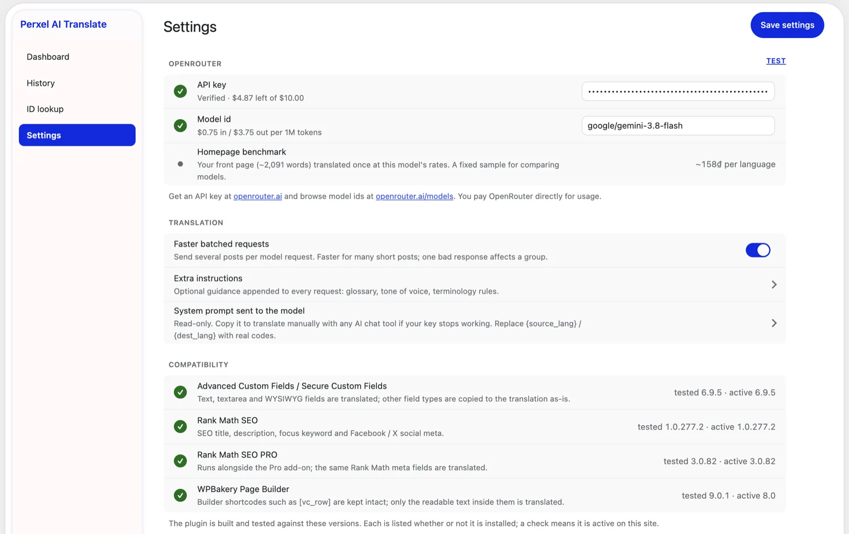849x534 pixels.
Task: Click the WPBakery Page Builder check icon
Action: point(180,495)
